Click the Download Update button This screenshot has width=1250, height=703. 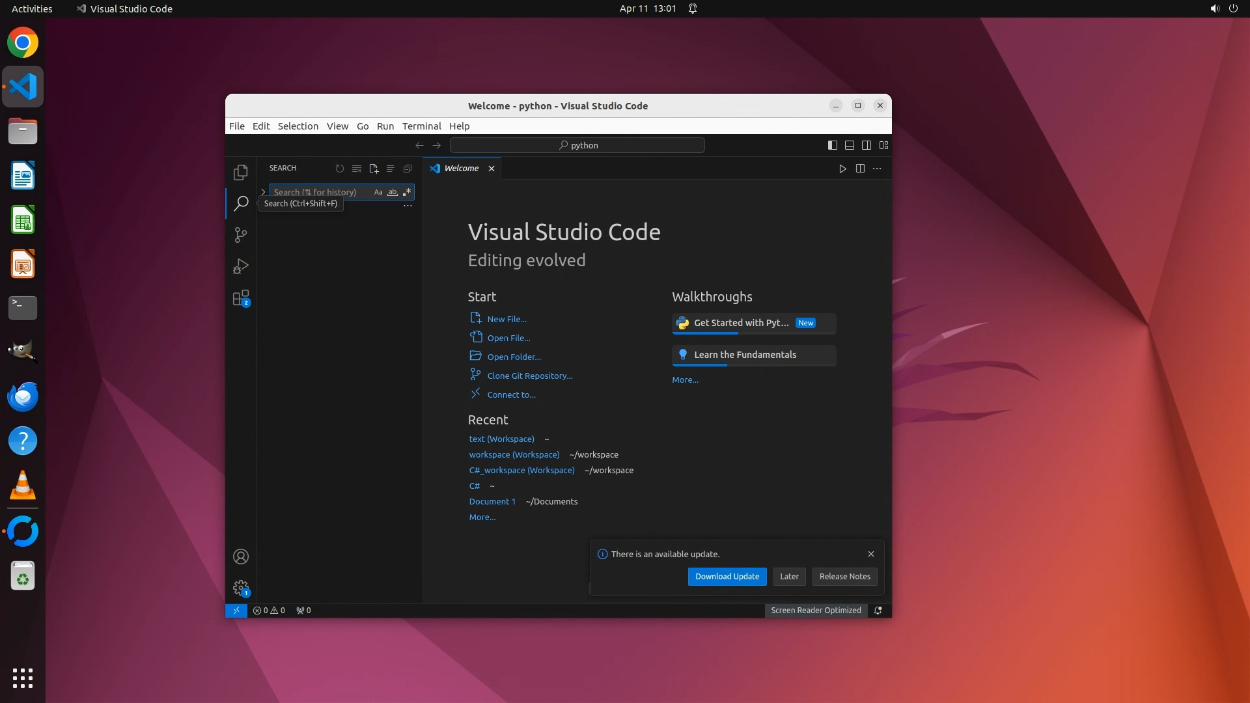[x=727, y=576]
